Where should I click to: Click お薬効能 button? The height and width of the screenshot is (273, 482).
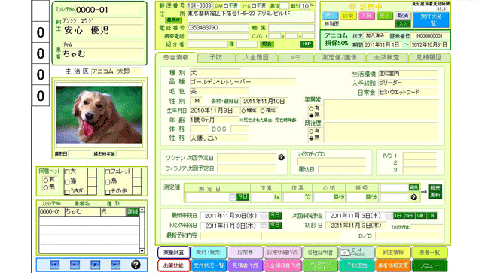coord(174,265)
